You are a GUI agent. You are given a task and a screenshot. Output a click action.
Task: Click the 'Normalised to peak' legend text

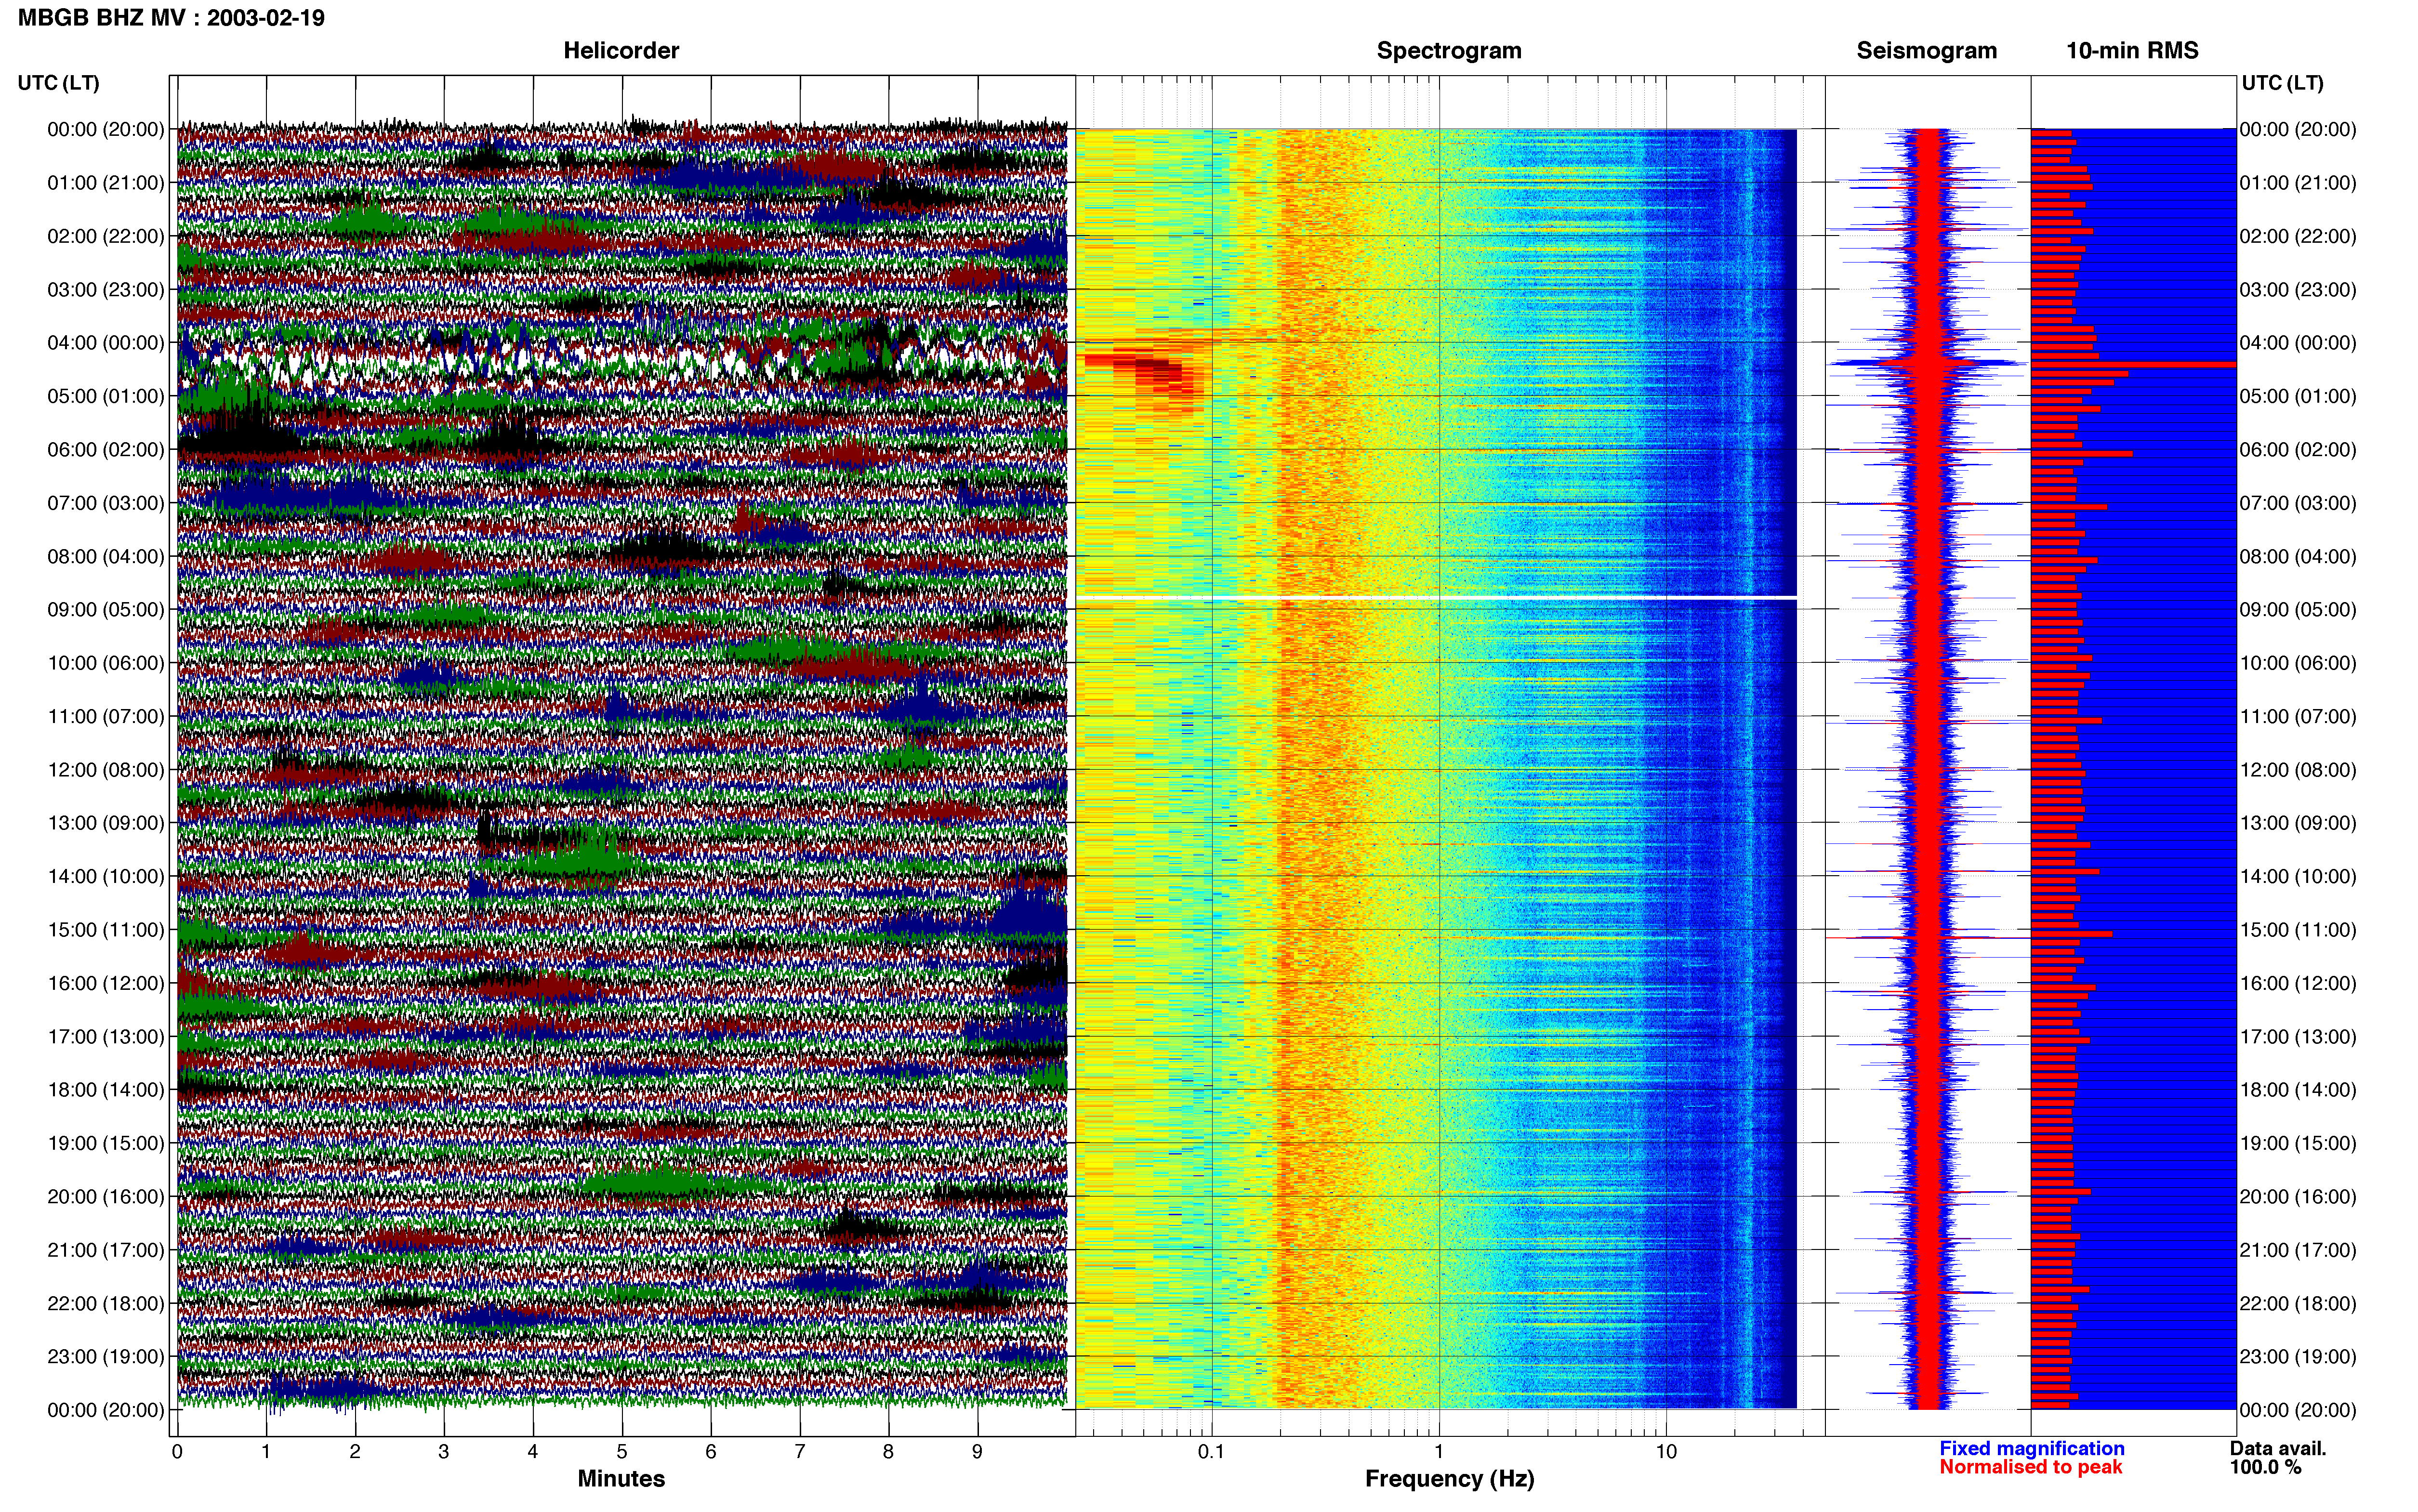pyautogui.click(x=2030, y=1467)
